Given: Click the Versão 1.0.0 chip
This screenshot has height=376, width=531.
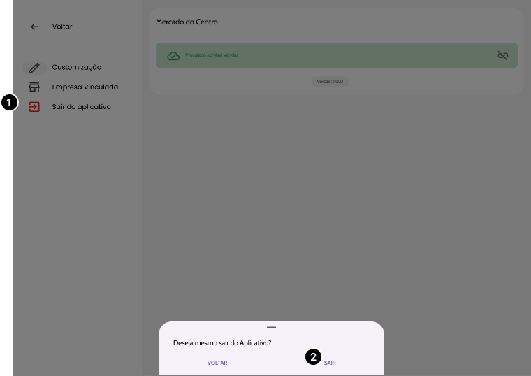Looking at the screenshot, I should coord(330,81).
